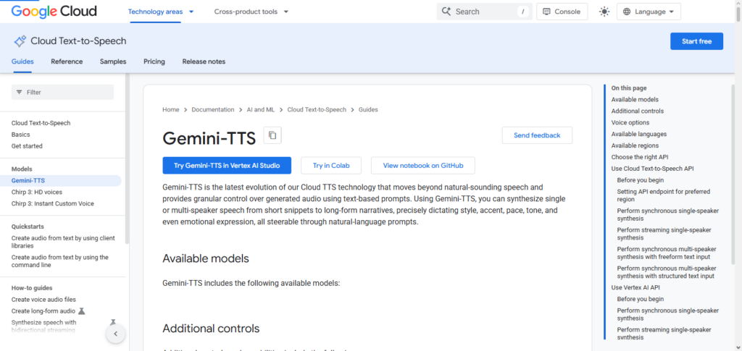Click the Cloud Text-to-Speech sparkle icon
Image resolution: width=742 pixels, height=351 pixels.
(x=20, y=41)
